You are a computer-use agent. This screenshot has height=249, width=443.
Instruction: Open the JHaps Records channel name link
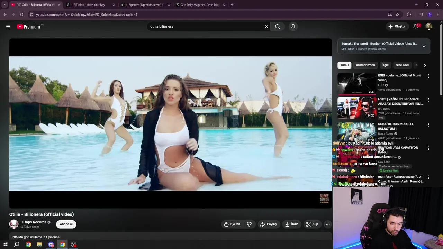34,222
